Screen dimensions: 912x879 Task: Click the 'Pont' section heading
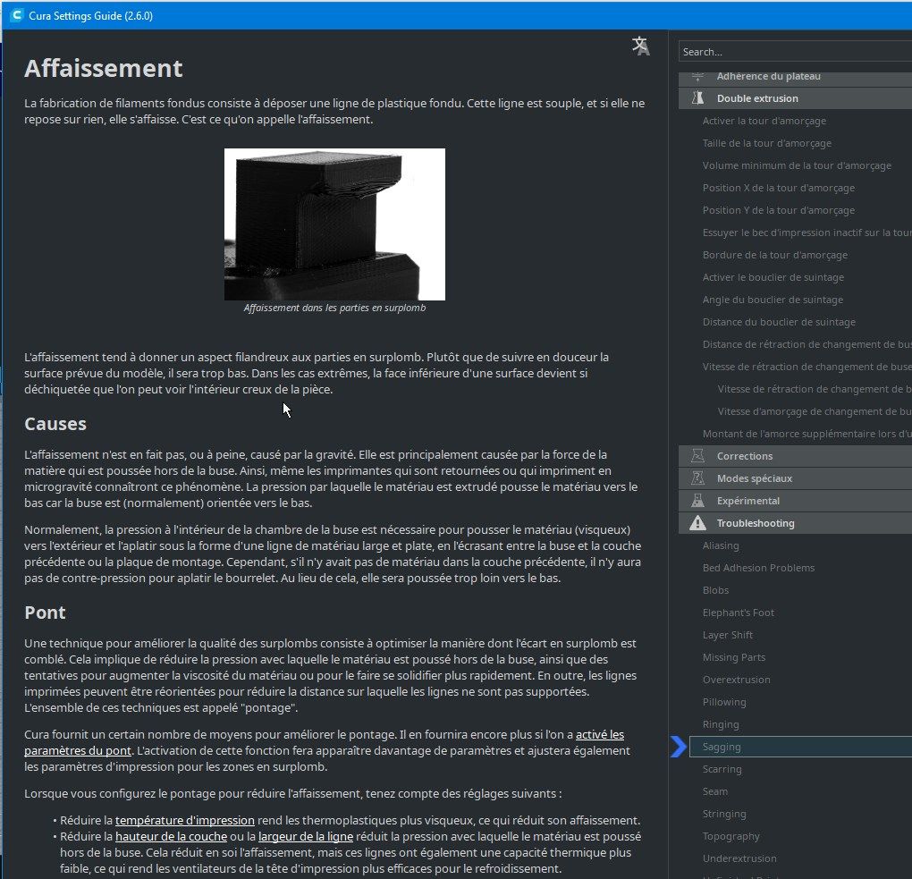(x=45, y=613)
